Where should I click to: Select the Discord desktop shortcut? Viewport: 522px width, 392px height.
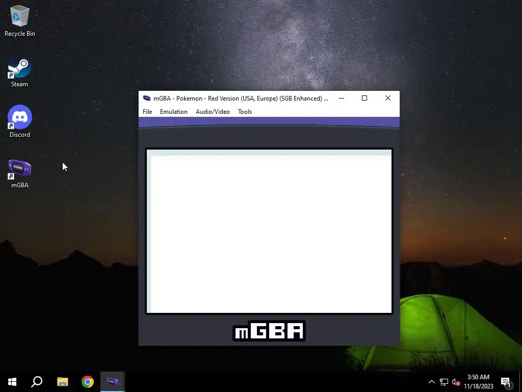point(20,121)
